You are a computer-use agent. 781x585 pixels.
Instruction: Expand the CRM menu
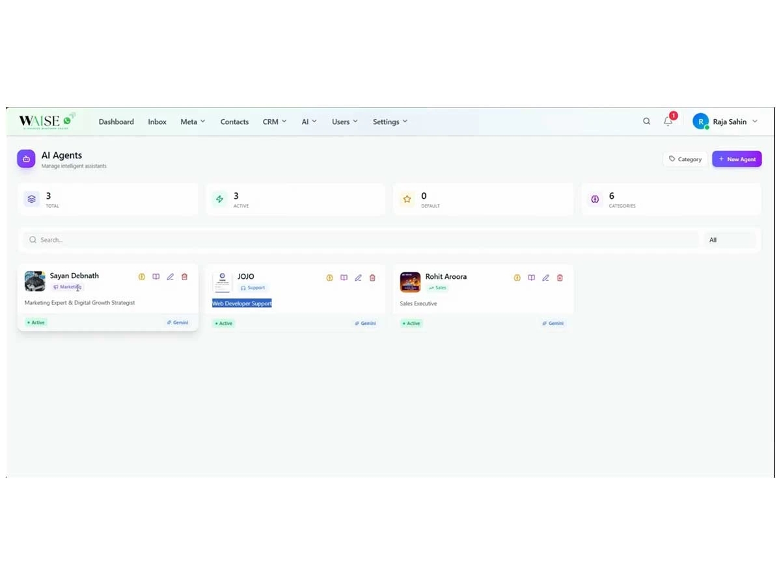(x=275, y=122)
